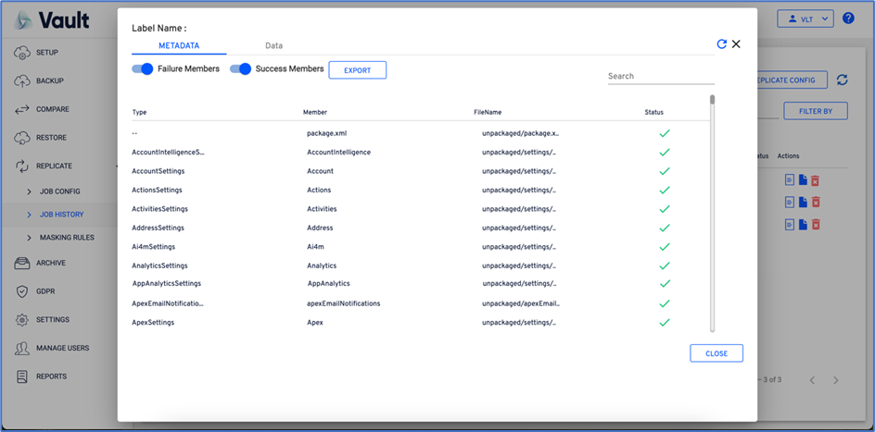Screen dimensions: 875x432
Task: Switch to the Data tab
Action: point(273,45)
